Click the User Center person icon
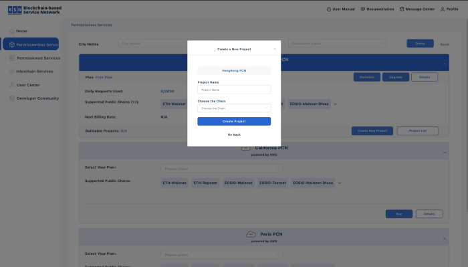This screenshot has height=267, width=468. click(12, 85)
